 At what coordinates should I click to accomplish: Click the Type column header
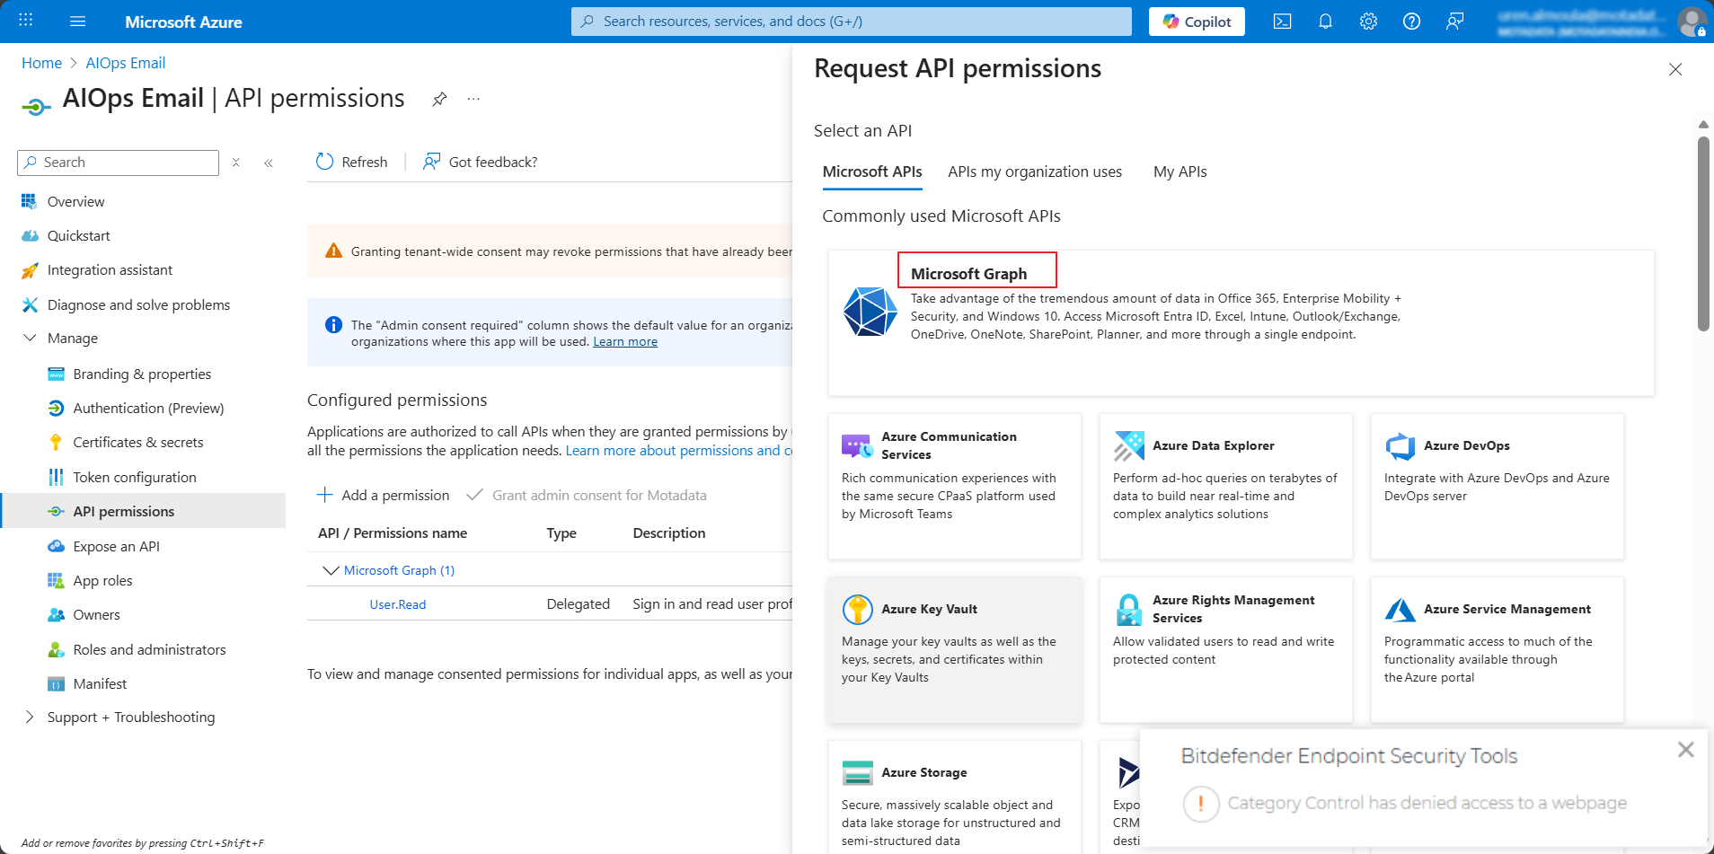click(x=561, y=533)
